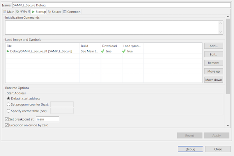Click the Main tab icon
Screen dimensions: 234x156
(x=5, y=12)
